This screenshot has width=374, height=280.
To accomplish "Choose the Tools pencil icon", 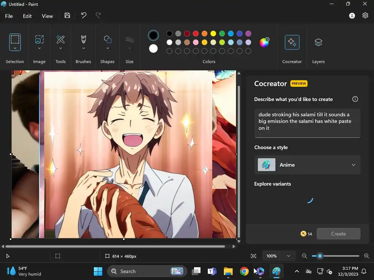I will [x=61, y=39].
